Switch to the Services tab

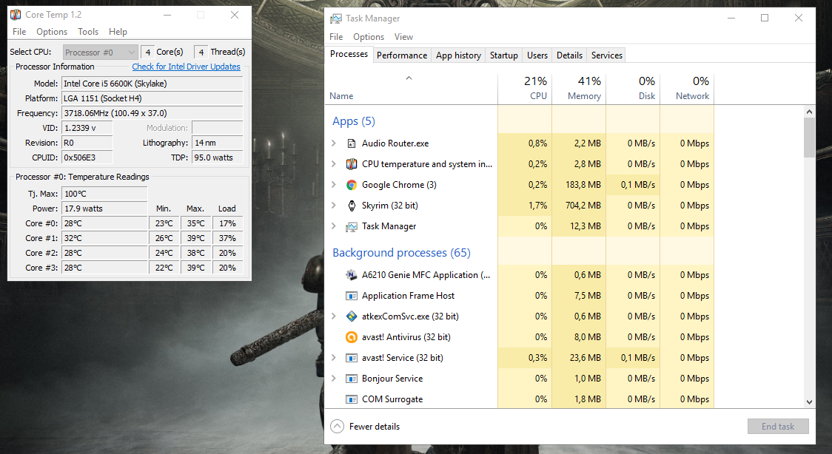click(606, 55)
